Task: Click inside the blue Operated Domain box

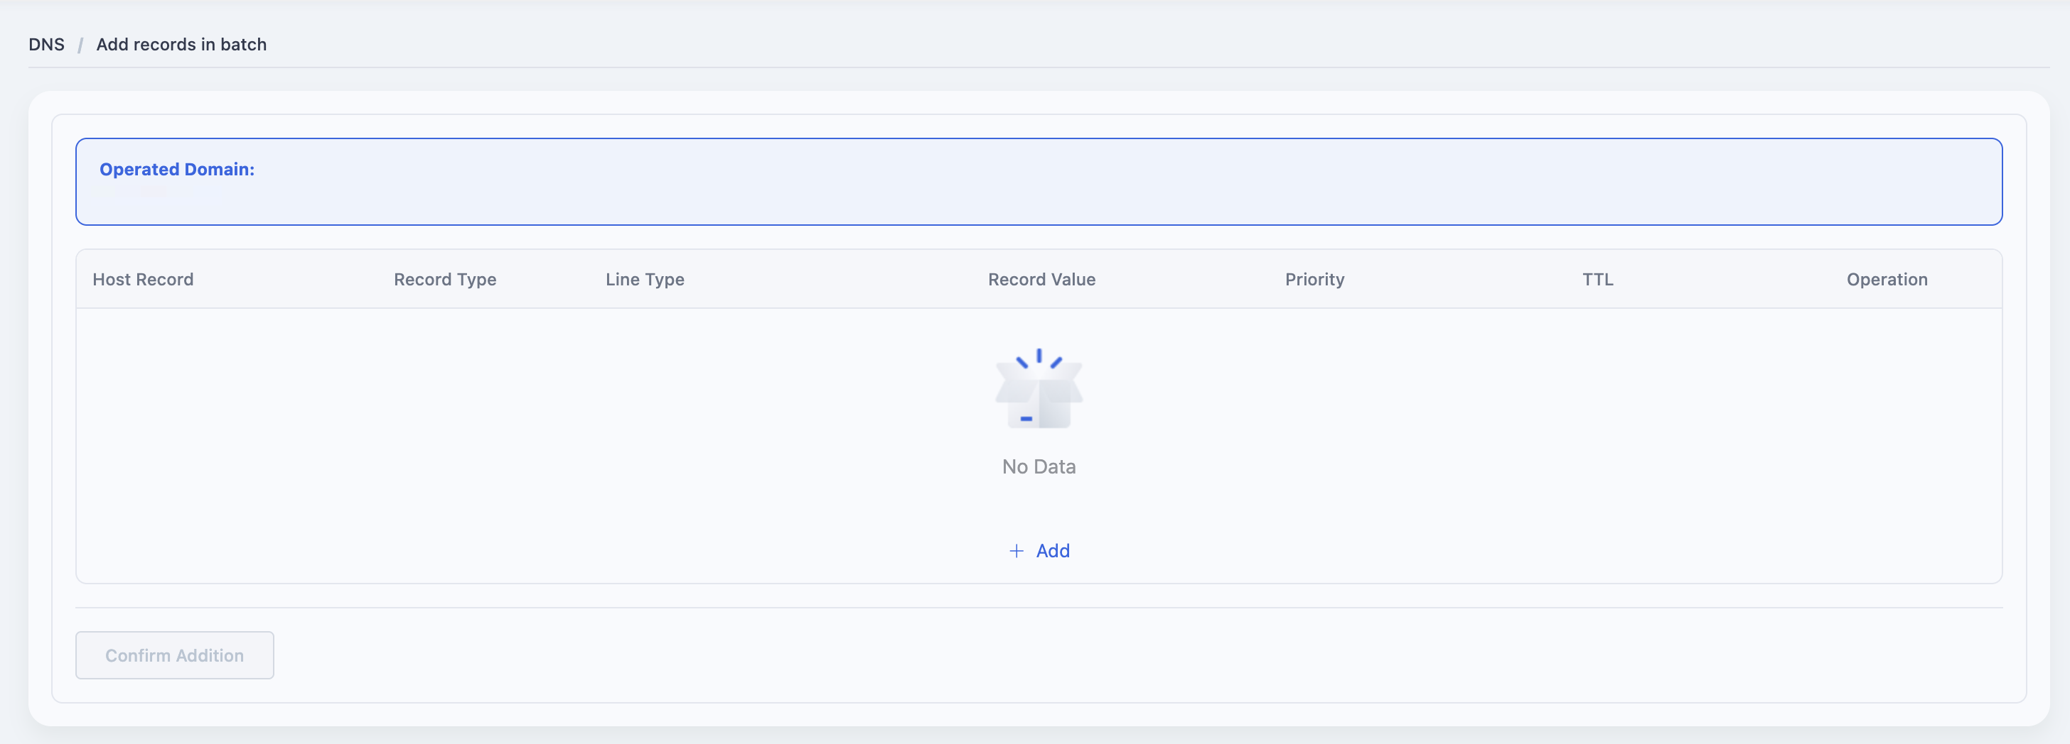Action: pos(1039,181)
